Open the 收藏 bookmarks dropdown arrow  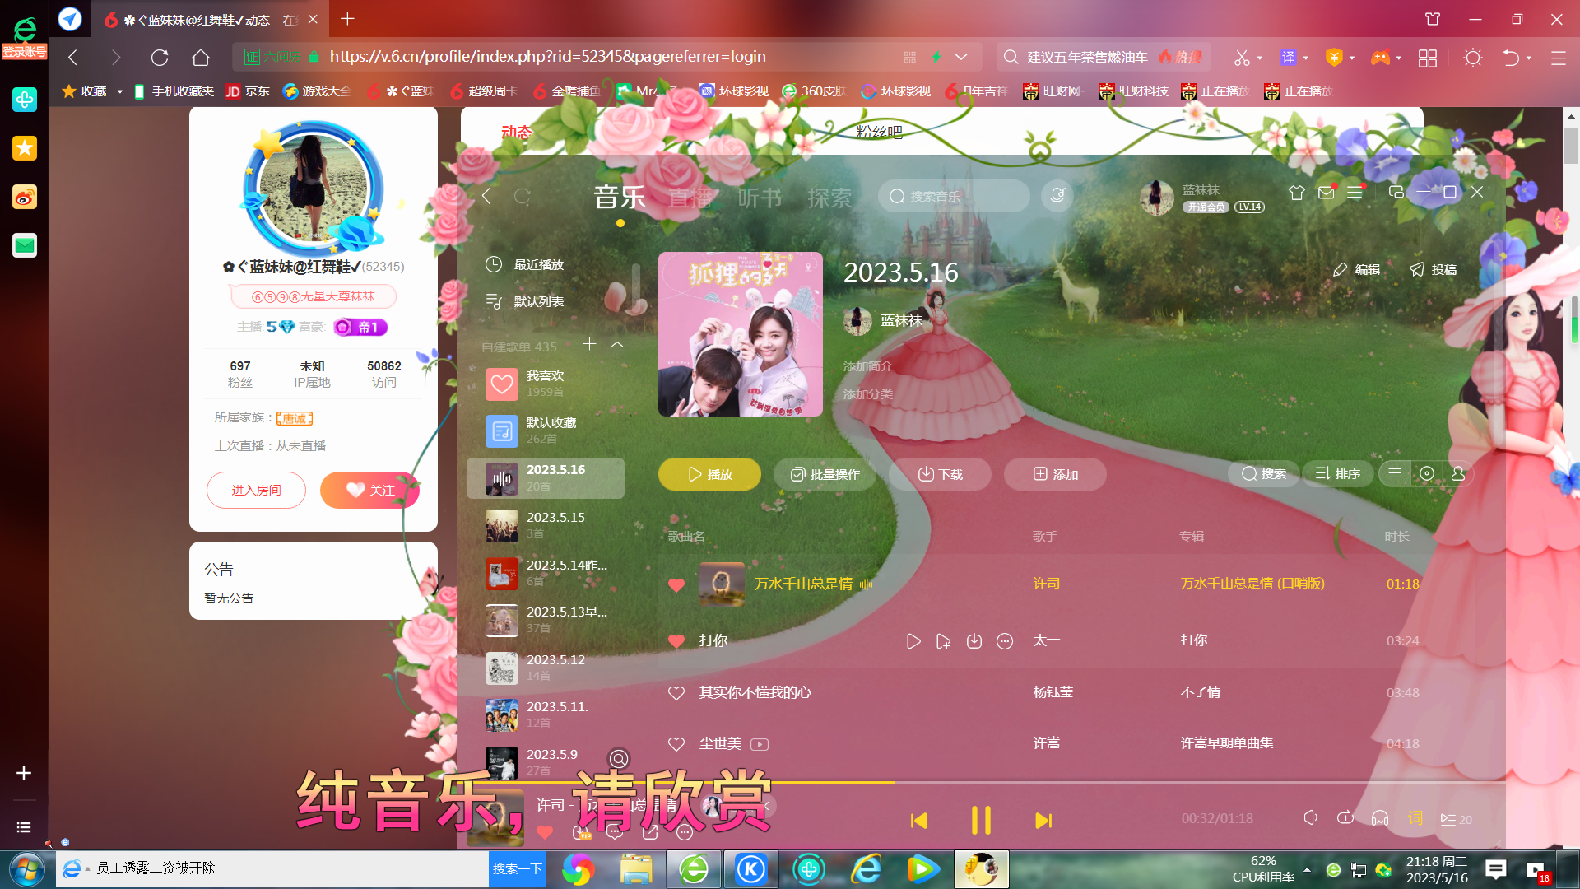[x=120, y=91]
